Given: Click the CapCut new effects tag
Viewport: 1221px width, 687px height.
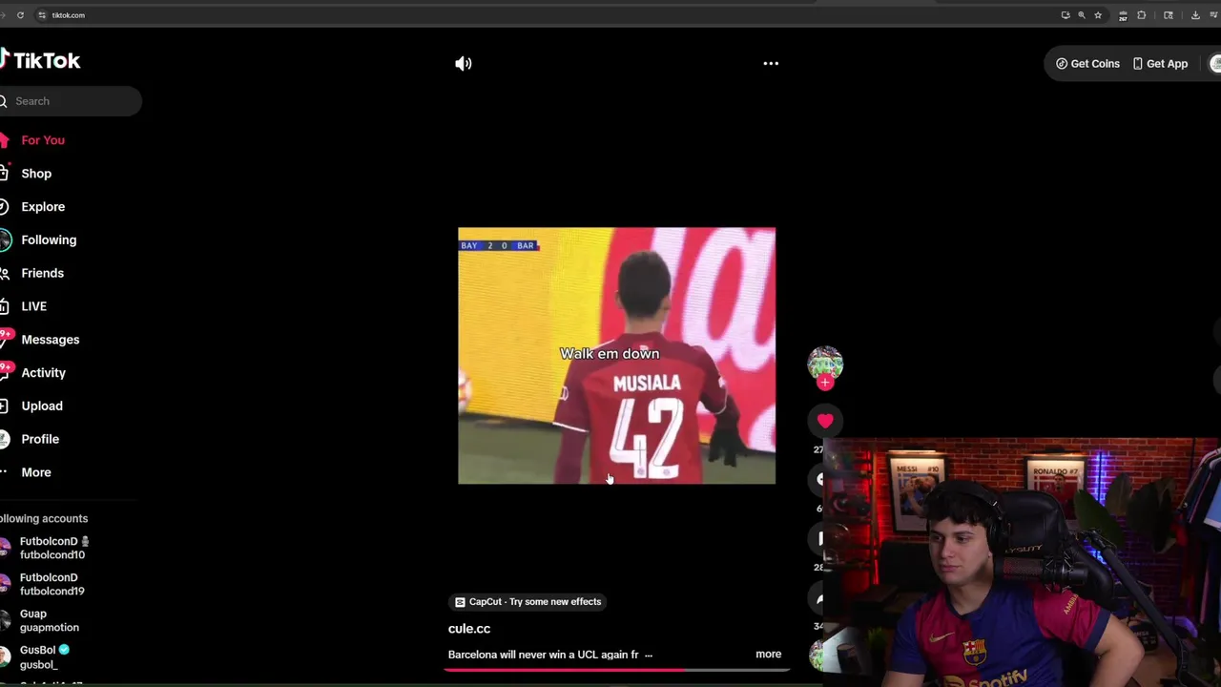Looking at the screenshot, I should click(x=528, y=602).
